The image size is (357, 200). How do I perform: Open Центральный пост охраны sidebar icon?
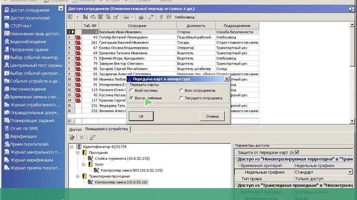7,66
